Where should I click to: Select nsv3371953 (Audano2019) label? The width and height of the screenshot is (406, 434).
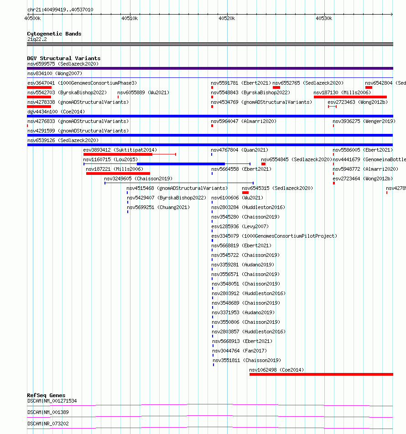pyautogui.click(x=243, y=312)
